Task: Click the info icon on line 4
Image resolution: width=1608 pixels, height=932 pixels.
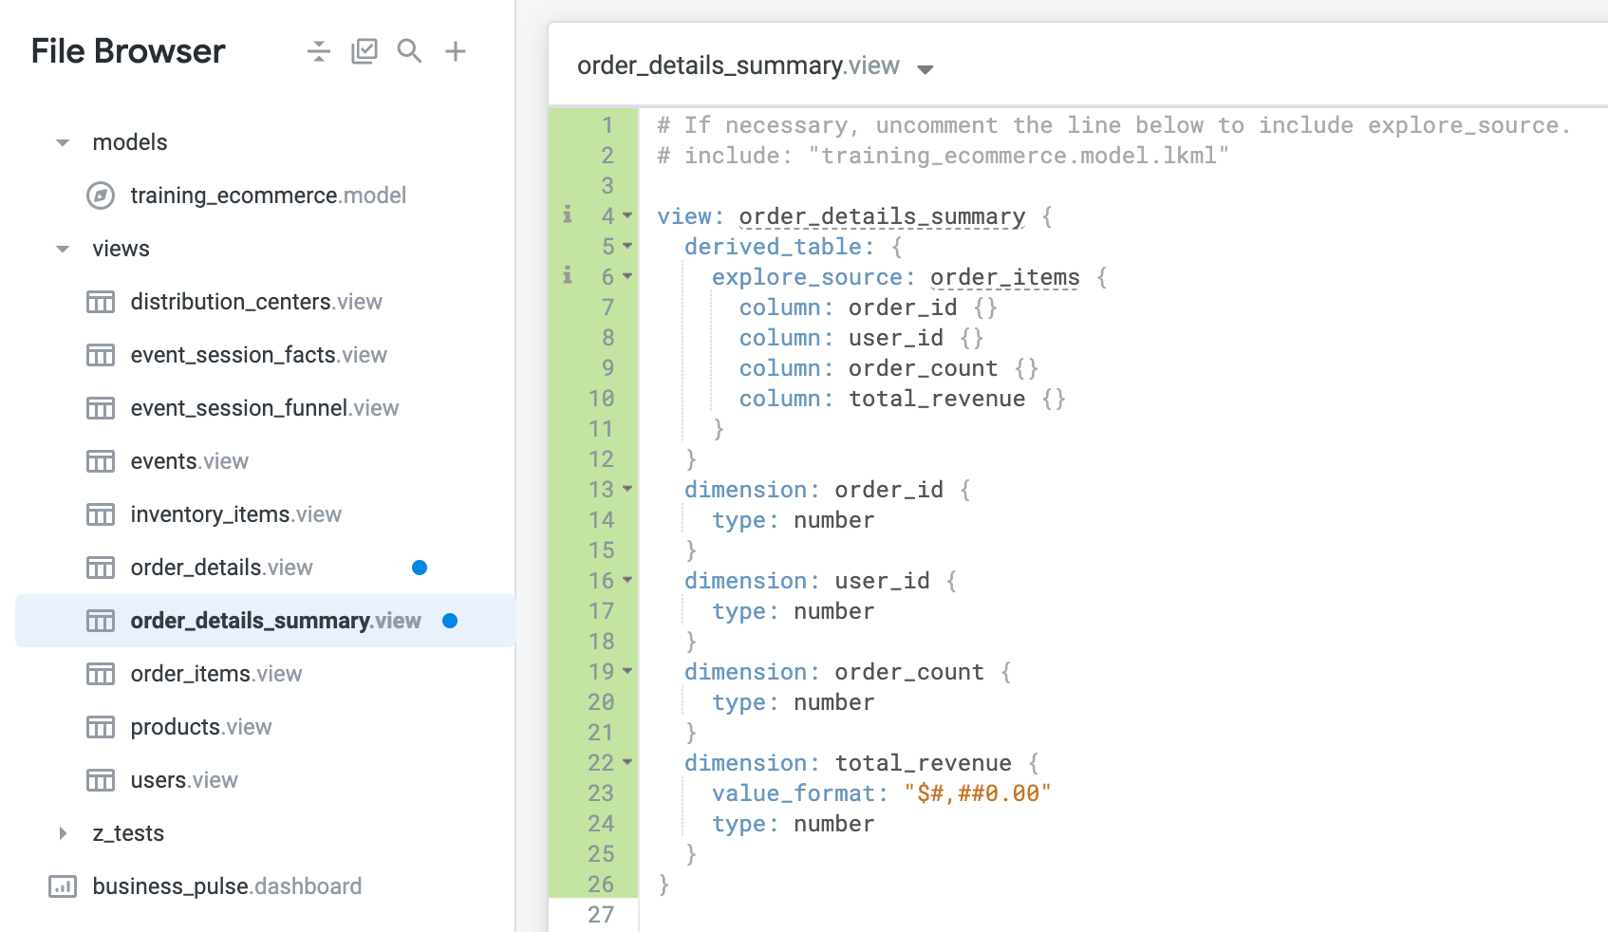Action: (x=567, y=215)
